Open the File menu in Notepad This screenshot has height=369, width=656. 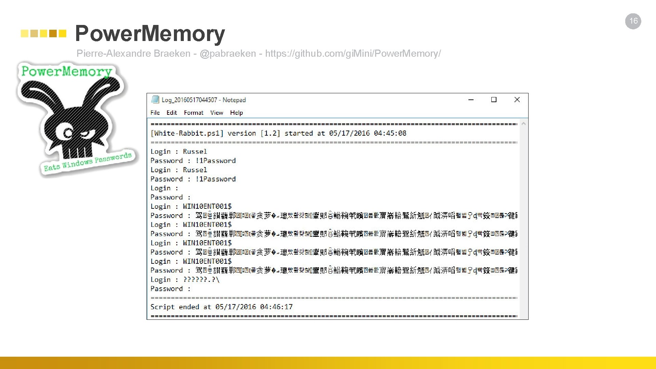[x=155, y=113]
